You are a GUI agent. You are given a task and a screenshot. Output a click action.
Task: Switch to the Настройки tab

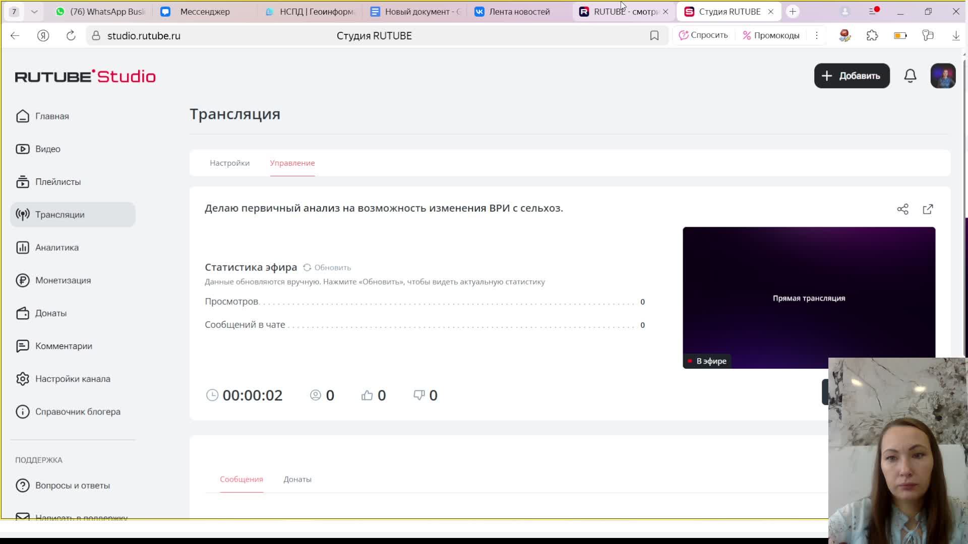click(x=229, y=163)
